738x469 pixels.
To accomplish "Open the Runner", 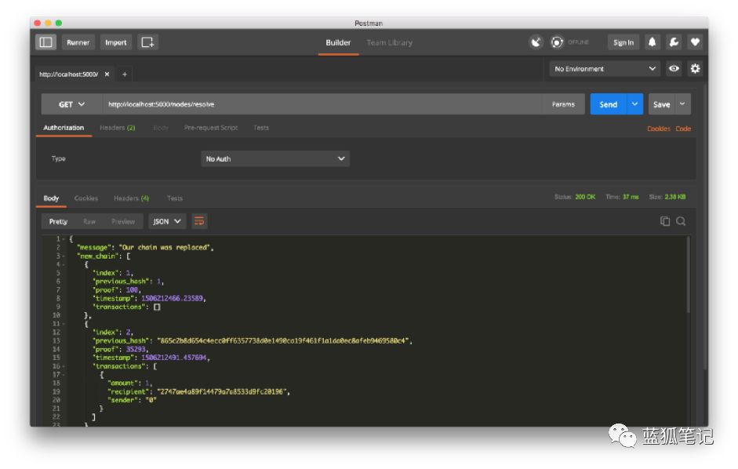I will pyautogui.click(x=78, y=42).
